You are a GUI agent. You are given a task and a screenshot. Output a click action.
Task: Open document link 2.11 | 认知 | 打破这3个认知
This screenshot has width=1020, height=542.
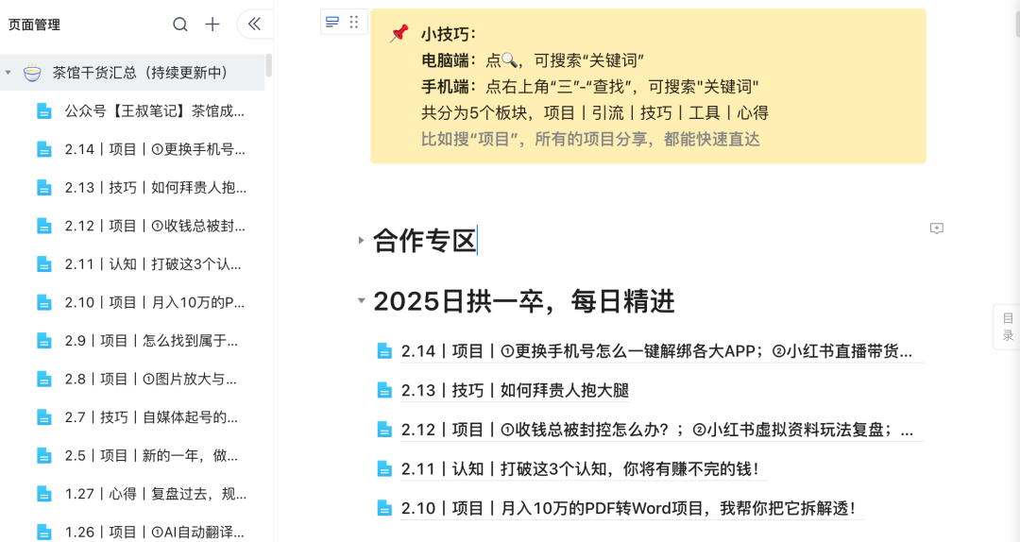point(580,469)
